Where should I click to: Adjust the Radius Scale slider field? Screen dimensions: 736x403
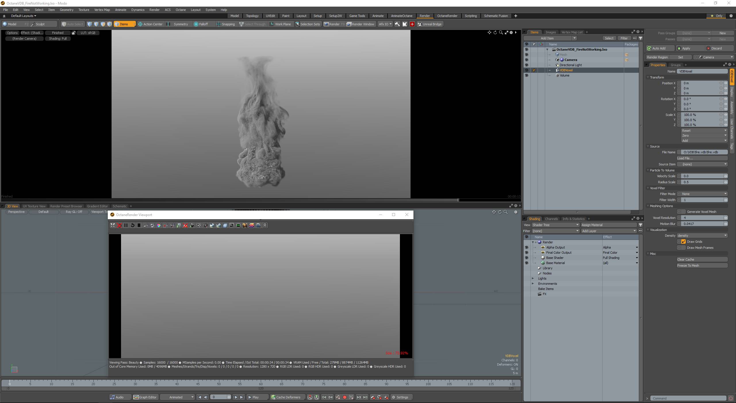coord(702,182)
